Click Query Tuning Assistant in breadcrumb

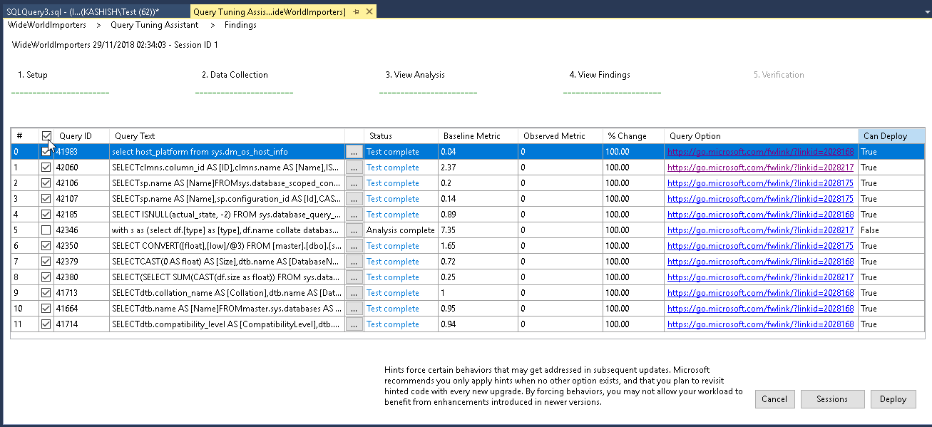tap(155, 25)
